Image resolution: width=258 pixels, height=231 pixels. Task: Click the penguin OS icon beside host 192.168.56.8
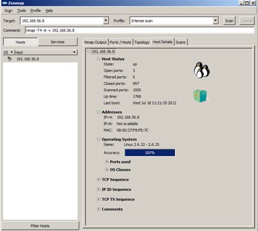click(9, 59)
